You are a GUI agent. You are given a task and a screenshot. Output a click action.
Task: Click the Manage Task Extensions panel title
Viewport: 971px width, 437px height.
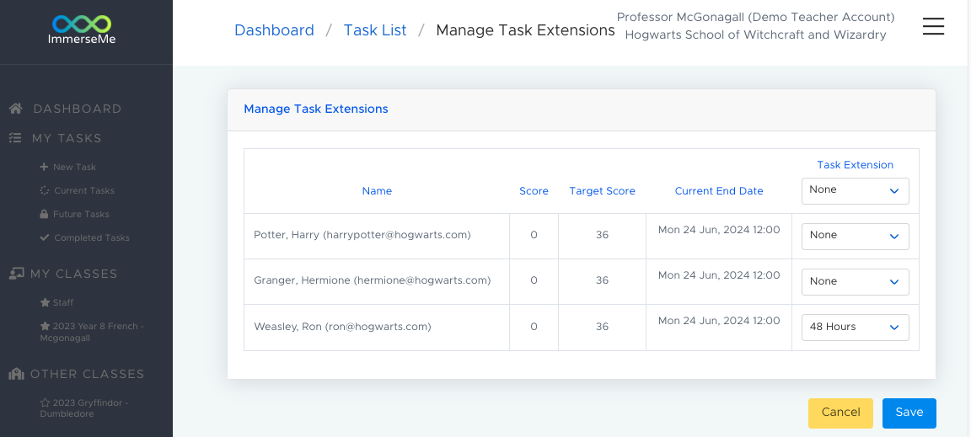[x=316, y=109]
